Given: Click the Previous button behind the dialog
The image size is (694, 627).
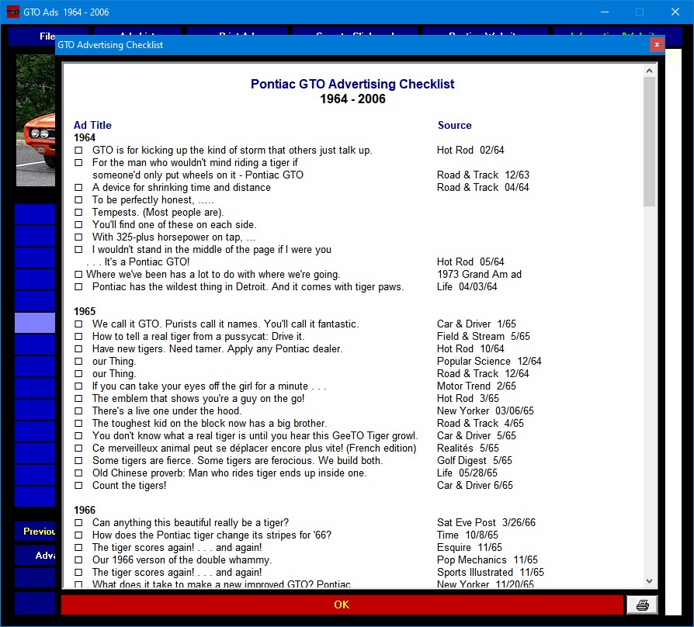Looking at the screenshot, I should tap(35, 531).
